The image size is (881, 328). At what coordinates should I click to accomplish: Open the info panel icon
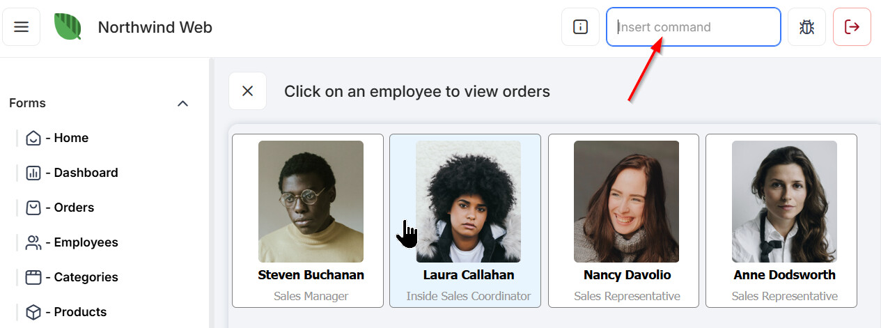[x=580, y=27]
